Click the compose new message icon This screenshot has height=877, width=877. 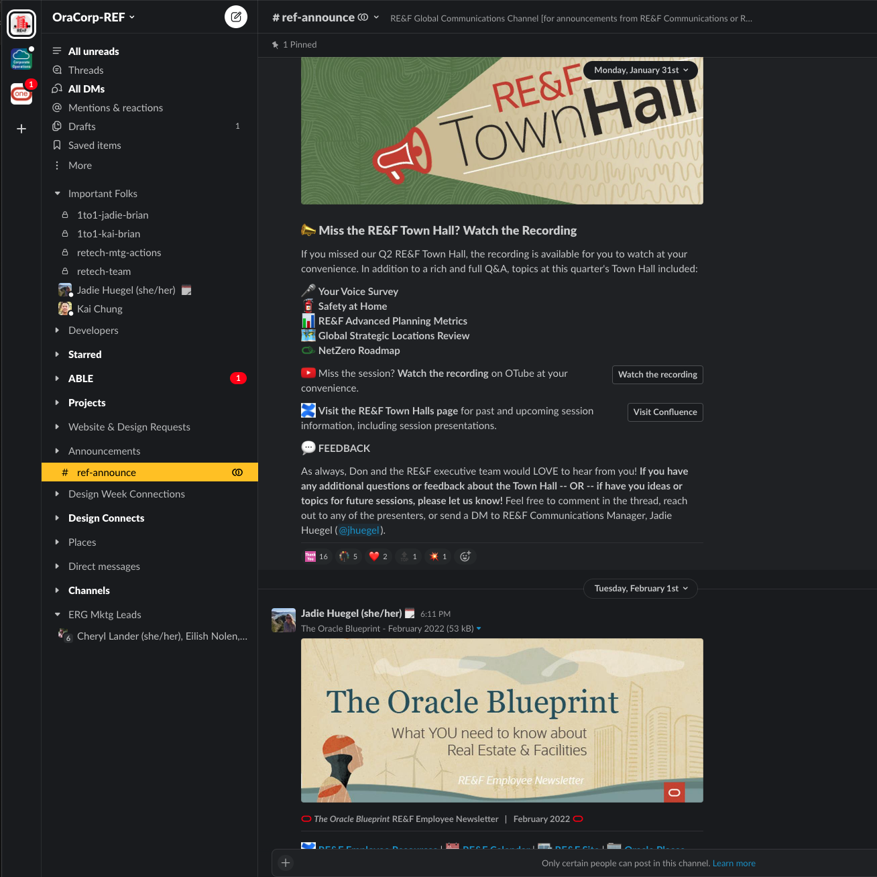coord(236,17)
